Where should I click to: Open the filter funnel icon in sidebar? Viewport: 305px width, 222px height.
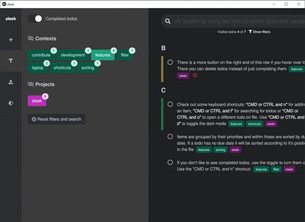point(11,61)
